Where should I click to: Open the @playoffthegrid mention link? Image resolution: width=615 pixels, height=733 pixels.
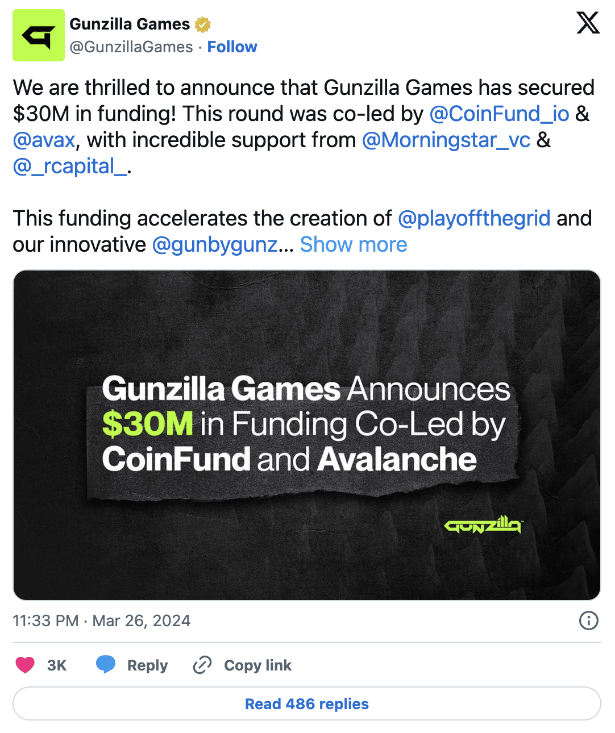tap(474, 218)
